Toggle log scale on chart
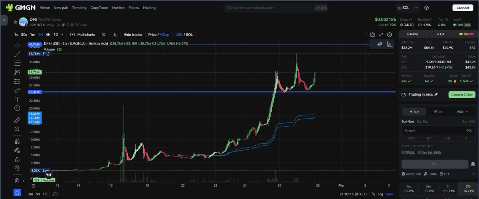The width and height of the screenshot is (479, 199). (x=380, y=194)
